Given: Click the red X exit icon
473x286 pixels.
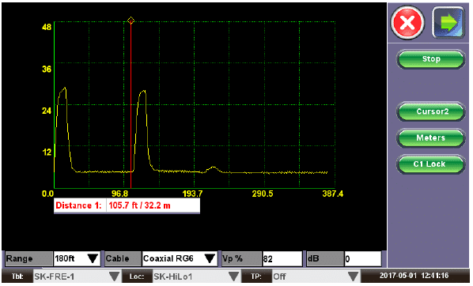Looking at the screenshot, I should coord(407,23).
